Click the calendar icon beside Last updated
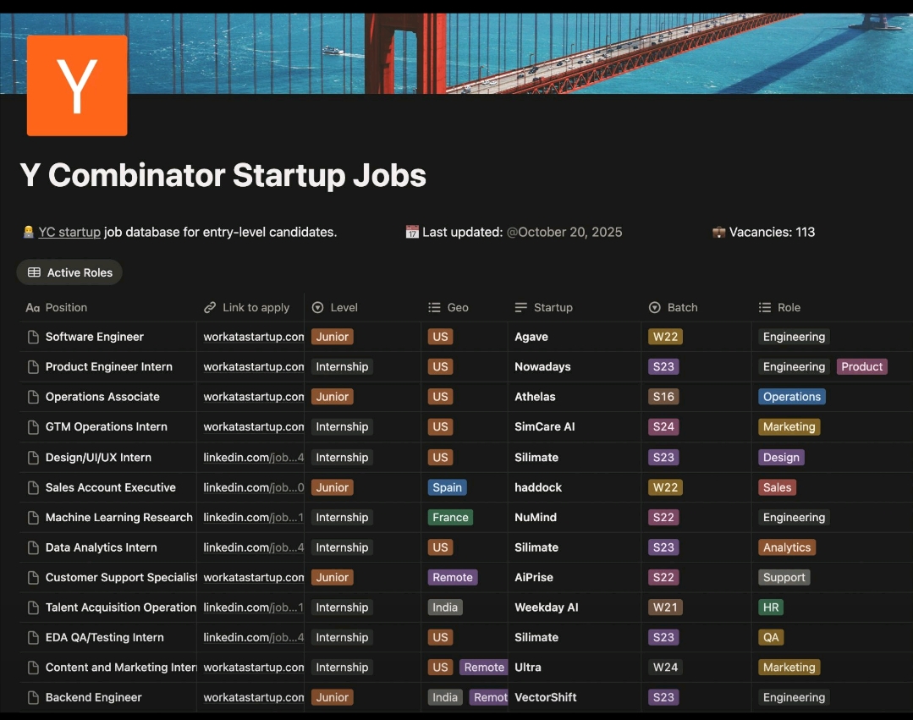913x720 pixels. point(413,232)
